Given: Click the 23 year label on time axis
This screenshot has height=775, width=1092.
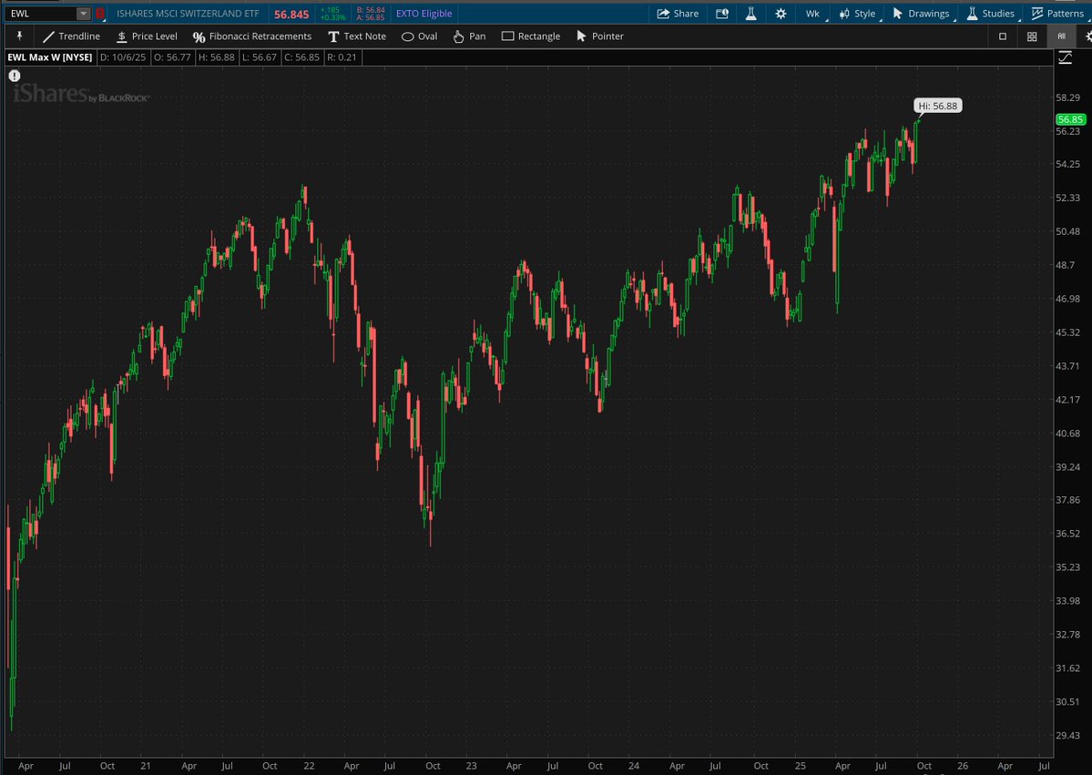Looking at the screenshot, I should (x=472, y=766).
